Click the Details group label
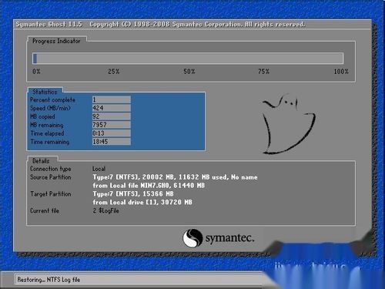Viewport: 385px width, 289px height. pos(41,161)
